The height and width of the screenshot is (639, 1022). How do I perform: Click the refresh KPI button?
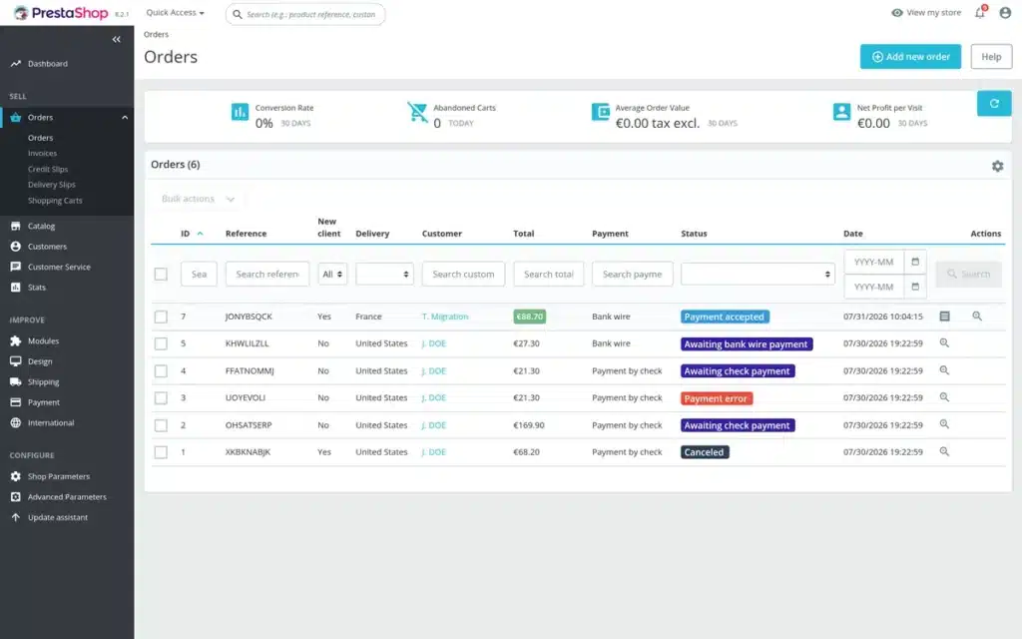[x=994, y=103]
